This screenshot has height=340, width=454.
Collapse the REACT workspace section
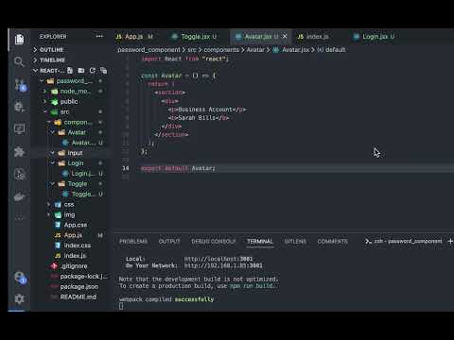[48, 71]
